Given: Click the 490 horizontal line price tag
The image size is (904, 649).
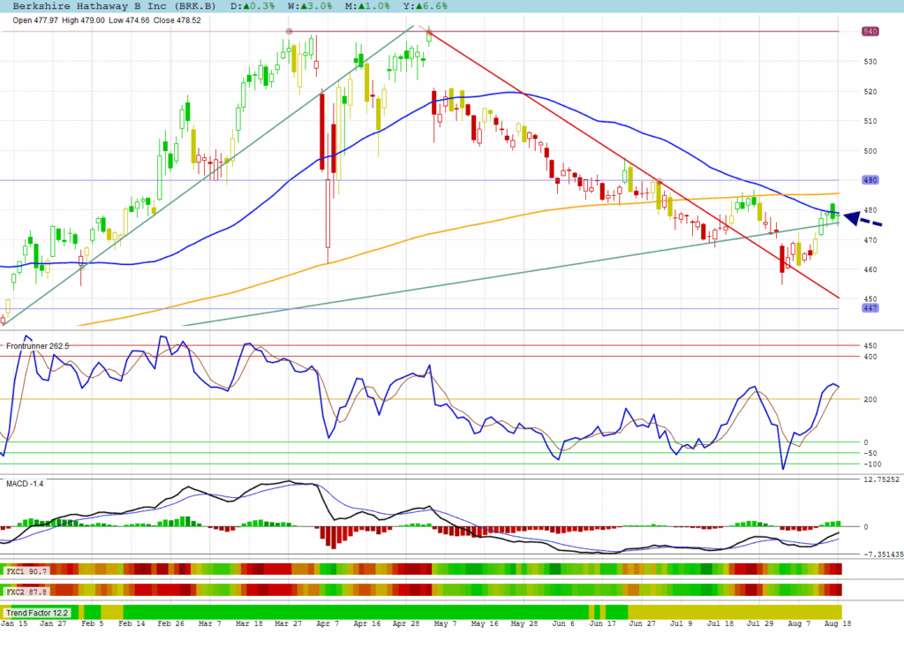Looking at the screenshot, I should point(870,180).
